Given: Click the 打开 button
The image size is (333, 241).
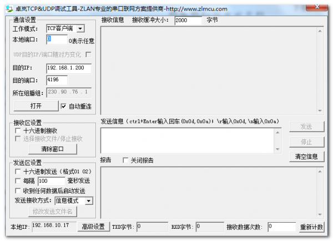Looking at the screenshot, I should pos(36,106).
